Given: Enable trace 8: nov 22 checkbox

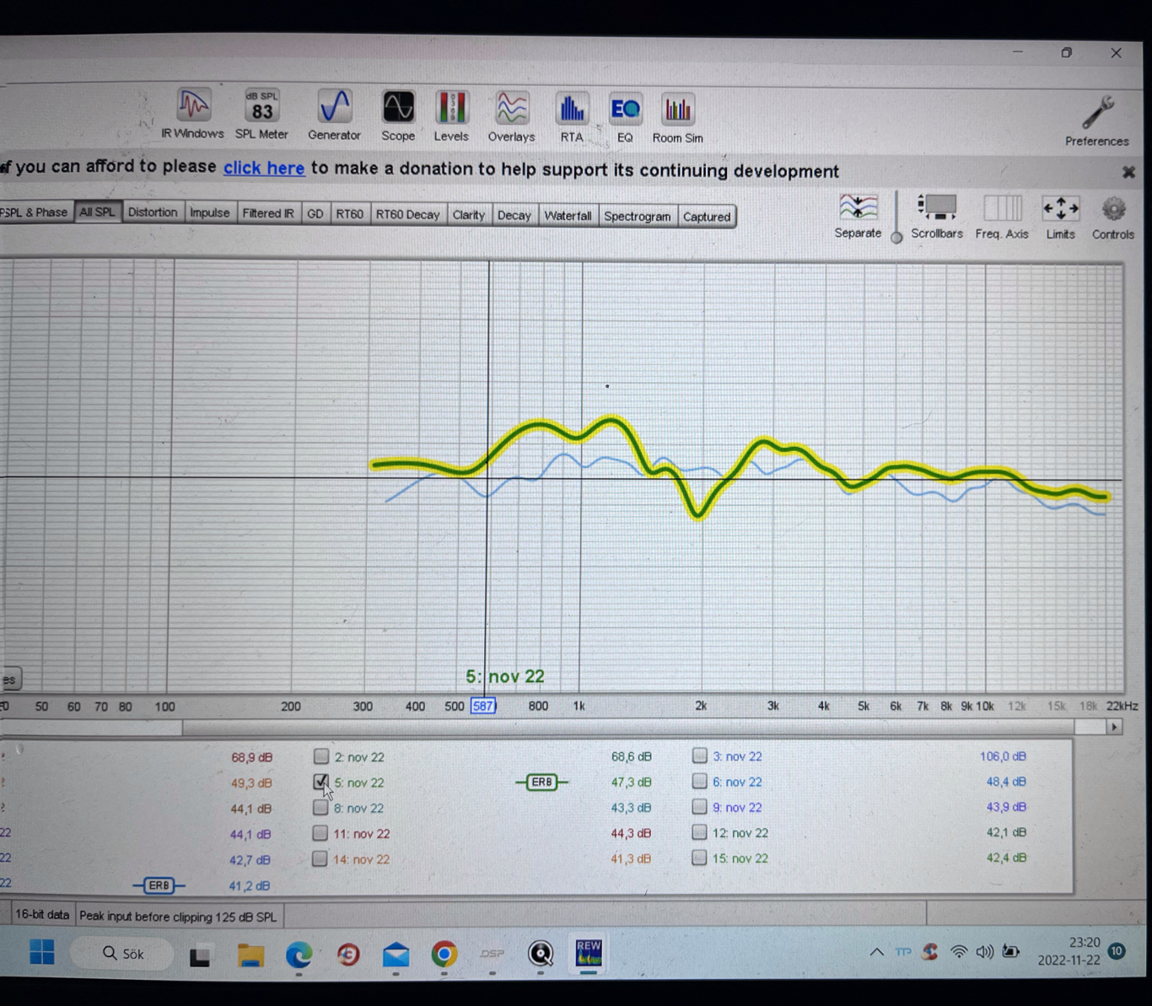Looking at the screenshot, I should [x=320, y=807].
